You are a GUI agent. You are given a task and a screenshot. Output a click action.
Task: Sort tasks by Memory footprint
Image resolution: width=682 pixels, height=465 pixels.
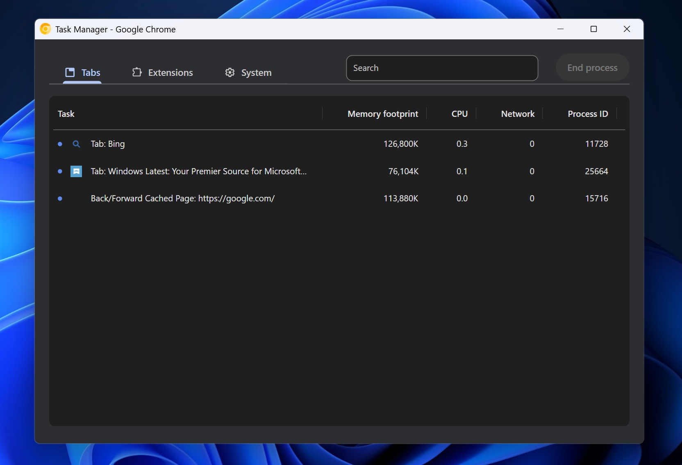pyautogui.click(x=382, y=114)
